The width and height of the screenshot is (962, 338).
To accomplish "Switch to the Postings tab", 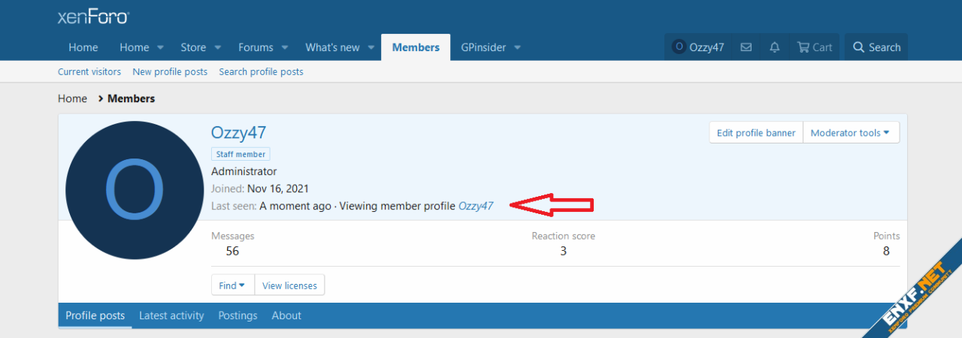I will point(237,315).
